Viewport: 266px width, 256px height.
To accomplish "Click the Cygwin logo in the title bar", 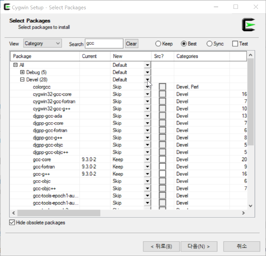I will 7,7.
